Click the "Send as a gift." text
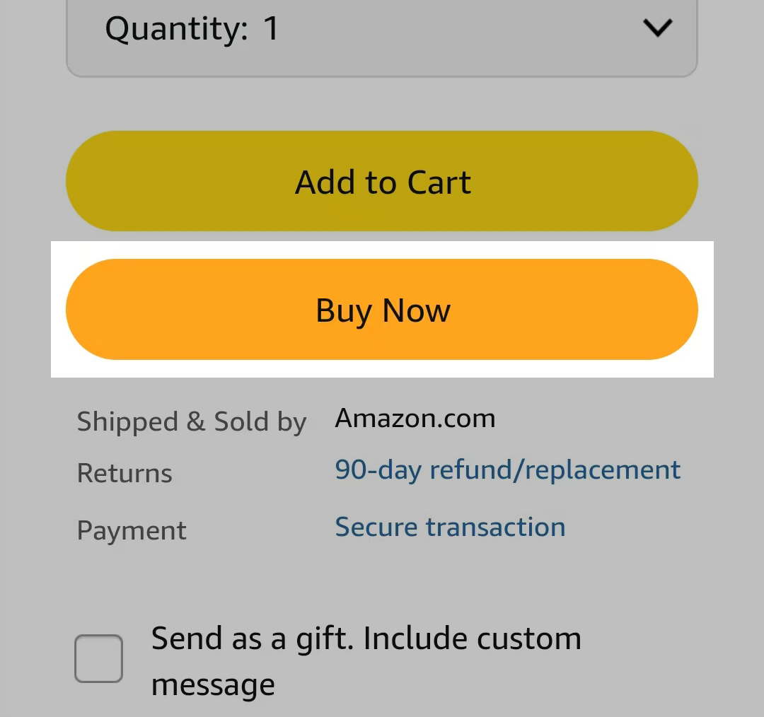Image resolution: width=764 pixels, height=717 pixels. pos(252,639)
